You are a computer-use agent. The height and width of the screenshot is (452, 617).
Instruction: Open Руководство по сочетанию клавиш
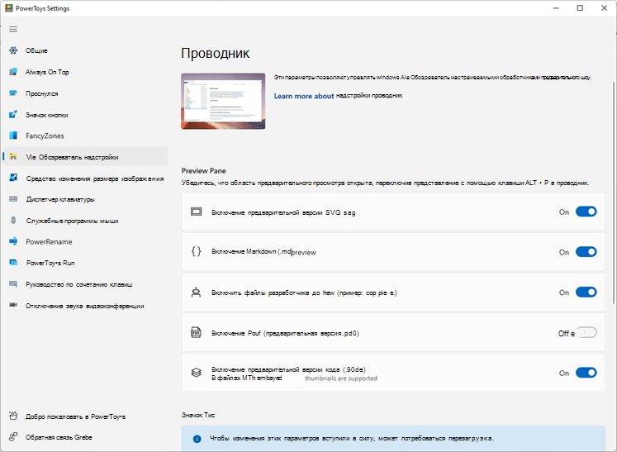[85, 284]
